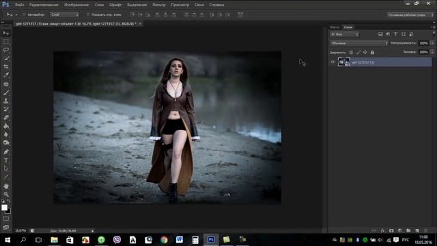Select the Line shape tool
This screenshot has width=437, height=246.
(x=6, y=177)
